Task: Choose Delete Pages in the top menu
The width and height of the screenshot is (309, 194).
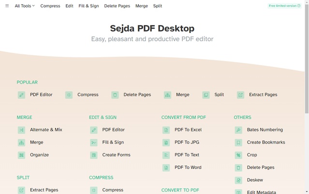Action: pyautogui.click(x=117, y=6)
